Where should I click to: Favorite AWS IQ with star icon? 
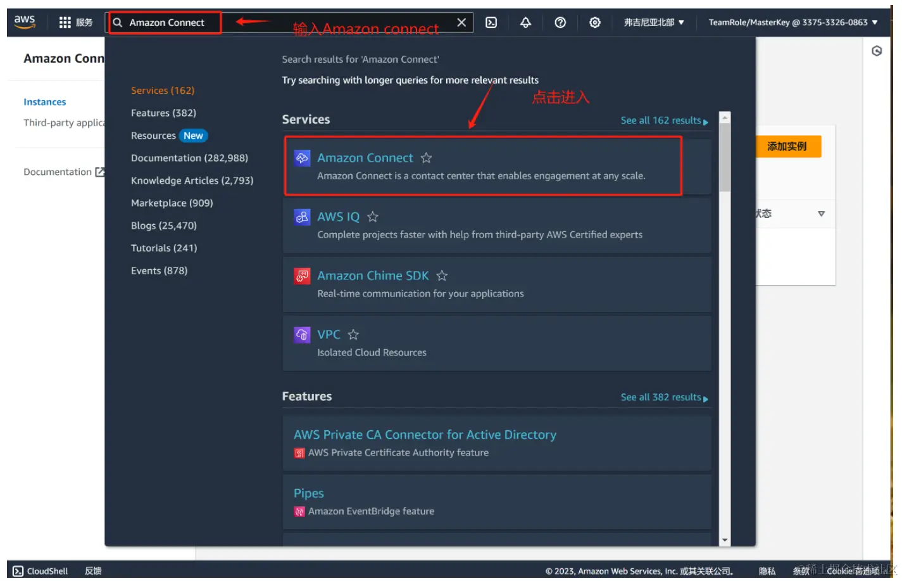point(373,217)
